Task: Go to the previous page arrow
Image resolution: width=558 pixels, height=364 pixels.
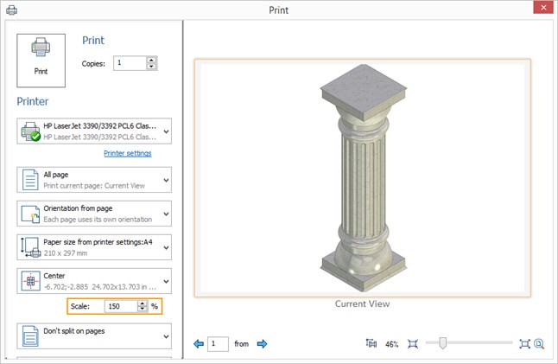Action: [199, 344]
